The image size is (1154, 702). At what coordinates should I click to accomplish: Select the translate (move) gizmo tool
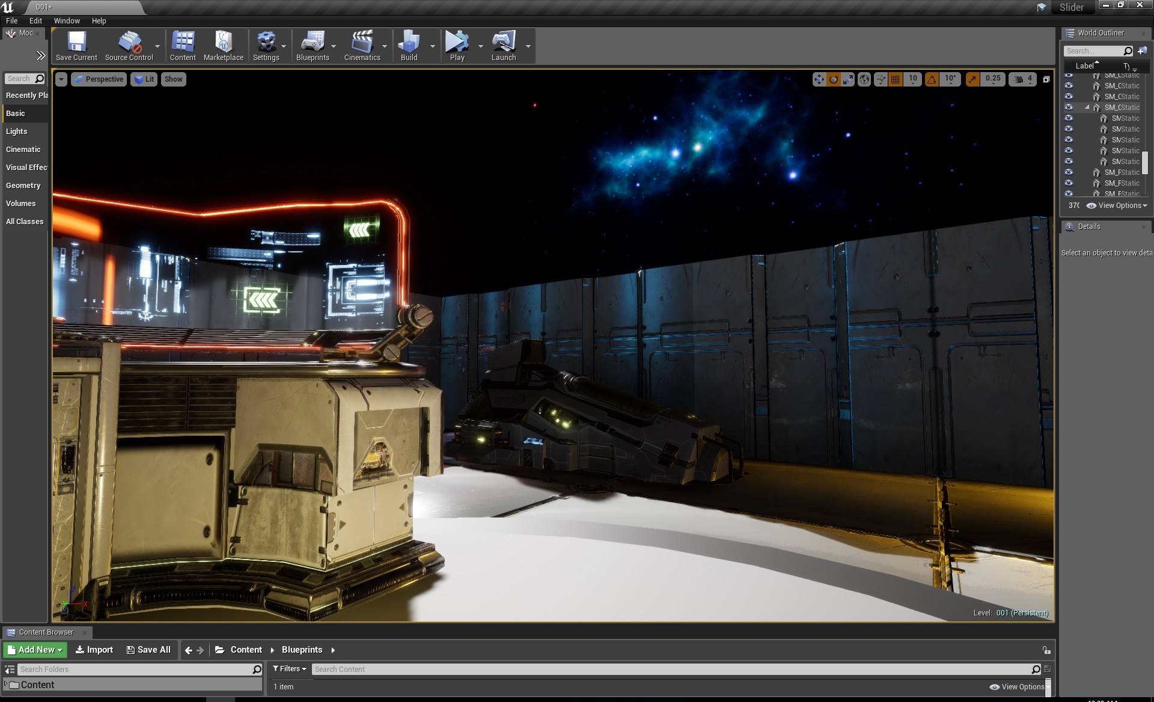[819, 79]
